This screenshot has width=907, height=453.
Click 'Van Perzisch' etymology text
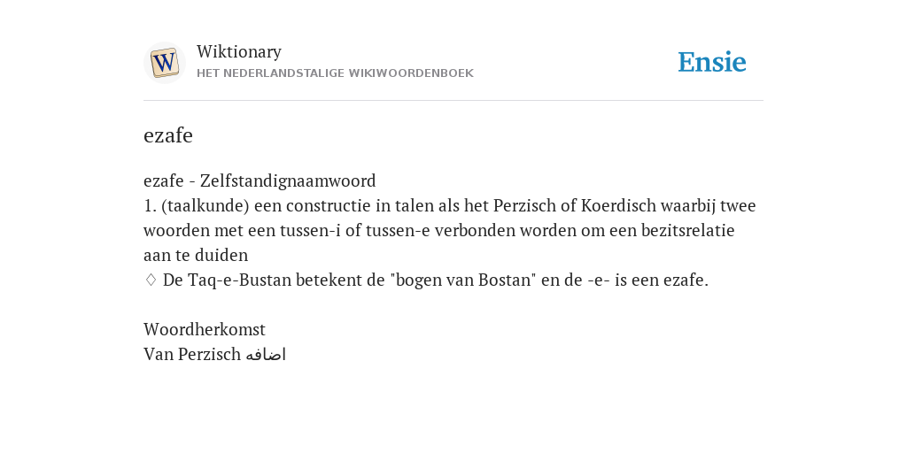192,354
